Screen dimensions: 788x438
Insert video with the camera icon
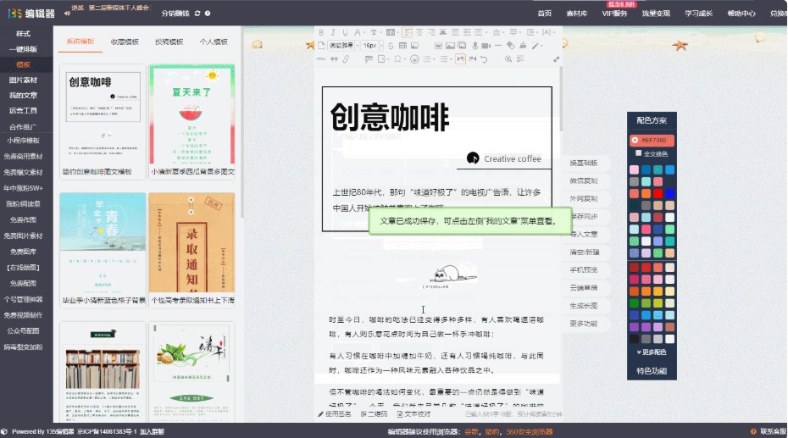click(486, 46)
